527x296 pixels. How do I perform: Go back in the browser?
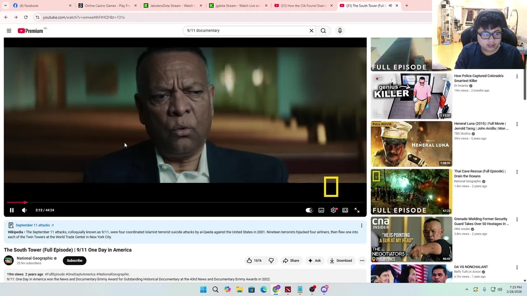(x=6, y=17)
